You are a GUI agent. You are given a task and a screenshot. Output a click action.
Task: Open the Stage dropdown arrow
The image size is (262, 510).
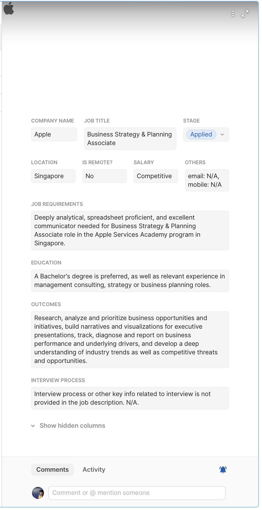(x=222, y=134)
